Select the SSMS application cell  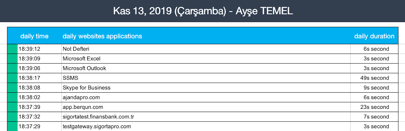pos(70,78)
